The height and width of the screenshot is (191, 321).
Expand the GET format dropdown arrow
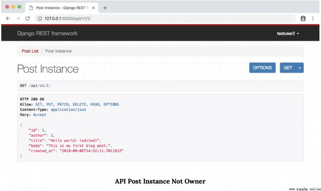pos(300,68)
